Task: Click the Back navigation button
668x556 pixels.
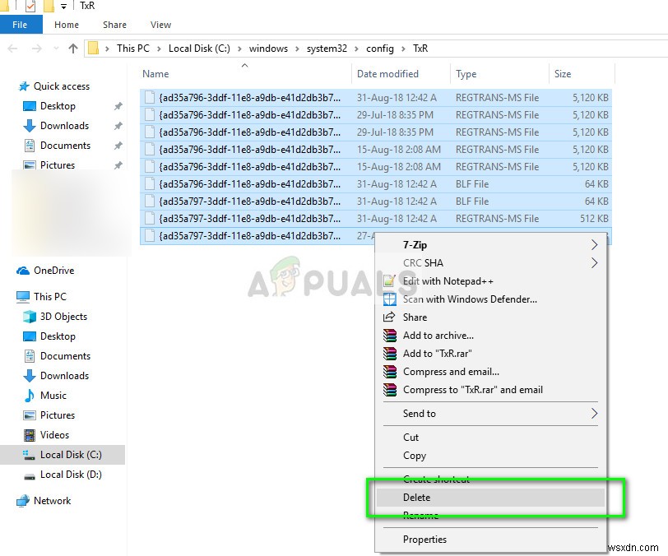Action: 13,49
